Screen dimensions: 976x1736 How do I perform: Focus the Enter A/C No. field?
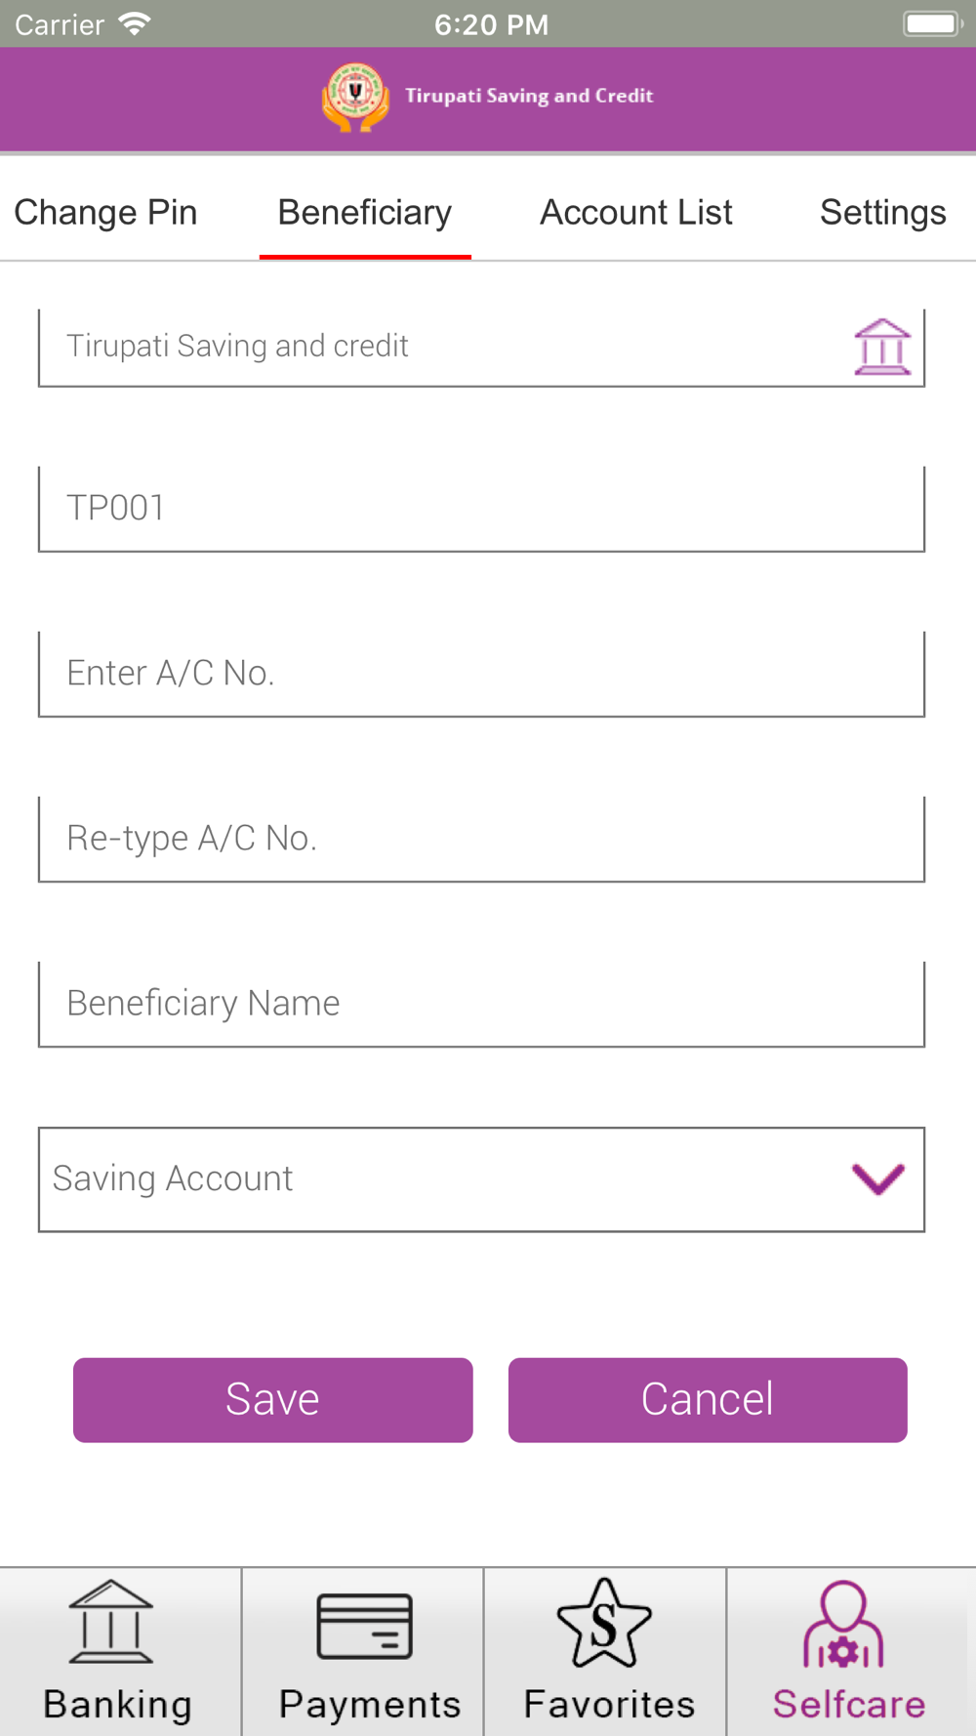coord(481,674)
